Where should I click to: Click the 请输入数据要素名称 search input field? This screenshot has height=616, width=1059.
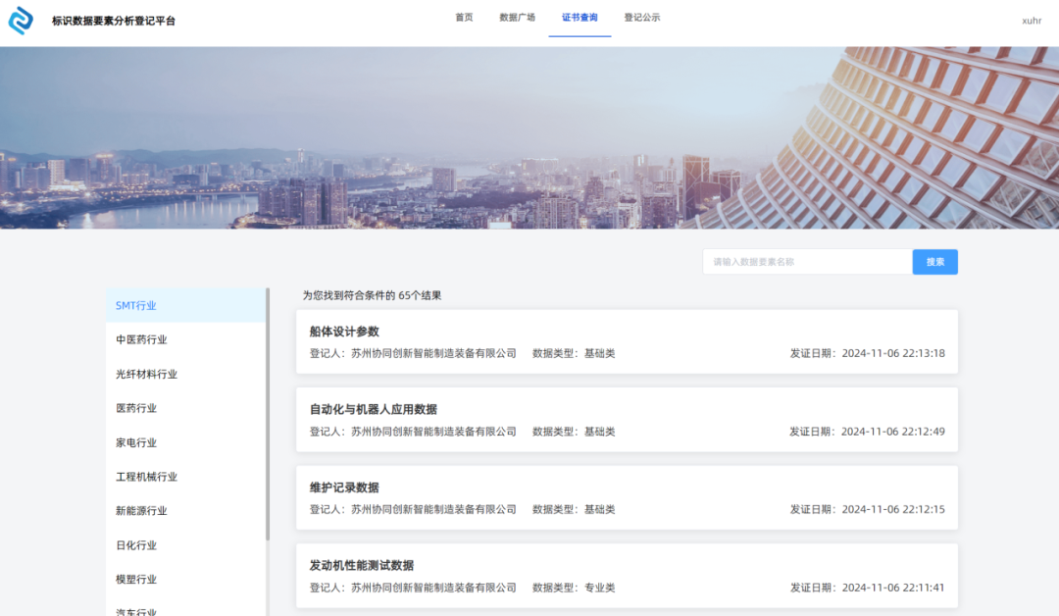point(804,262)
